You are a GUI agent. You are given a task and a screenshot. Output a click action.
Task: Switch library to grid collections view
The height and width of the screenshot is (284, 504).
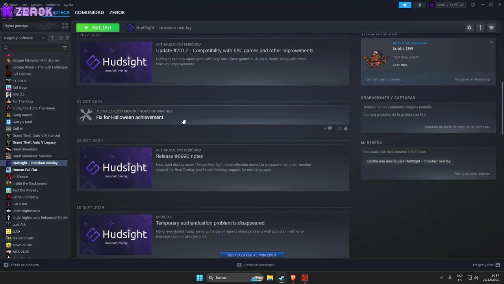[x=65, y=26]
